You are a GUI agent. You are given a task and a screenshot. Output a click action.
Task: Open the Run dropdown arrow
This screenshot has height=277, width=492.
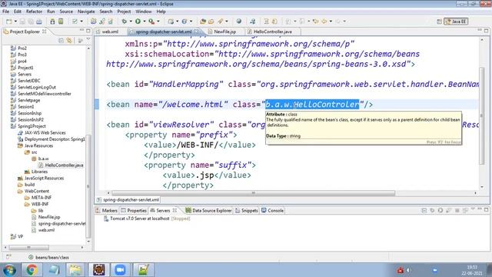[145, 22]
